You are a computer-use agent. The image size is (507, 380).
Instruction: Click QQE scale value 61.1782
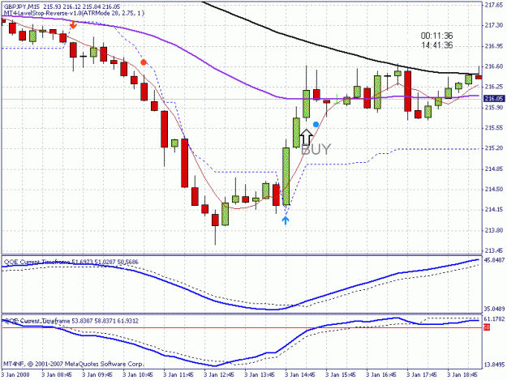pyautogui.click(x=494, y=319)
